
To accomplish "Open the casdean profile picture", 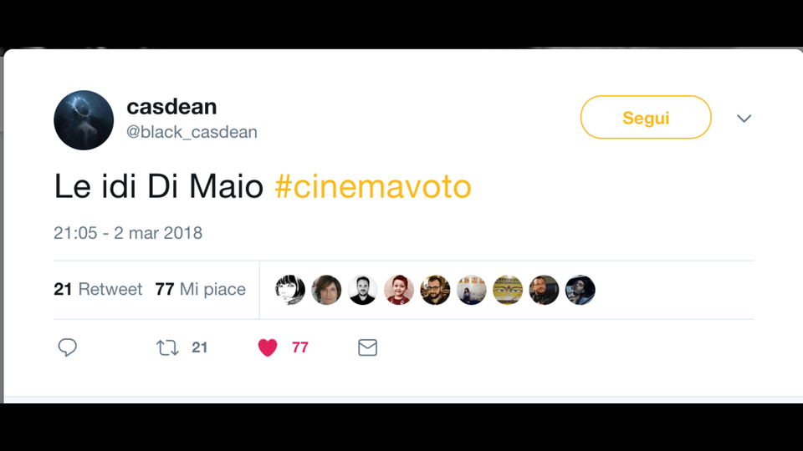I will pos(84,120).
